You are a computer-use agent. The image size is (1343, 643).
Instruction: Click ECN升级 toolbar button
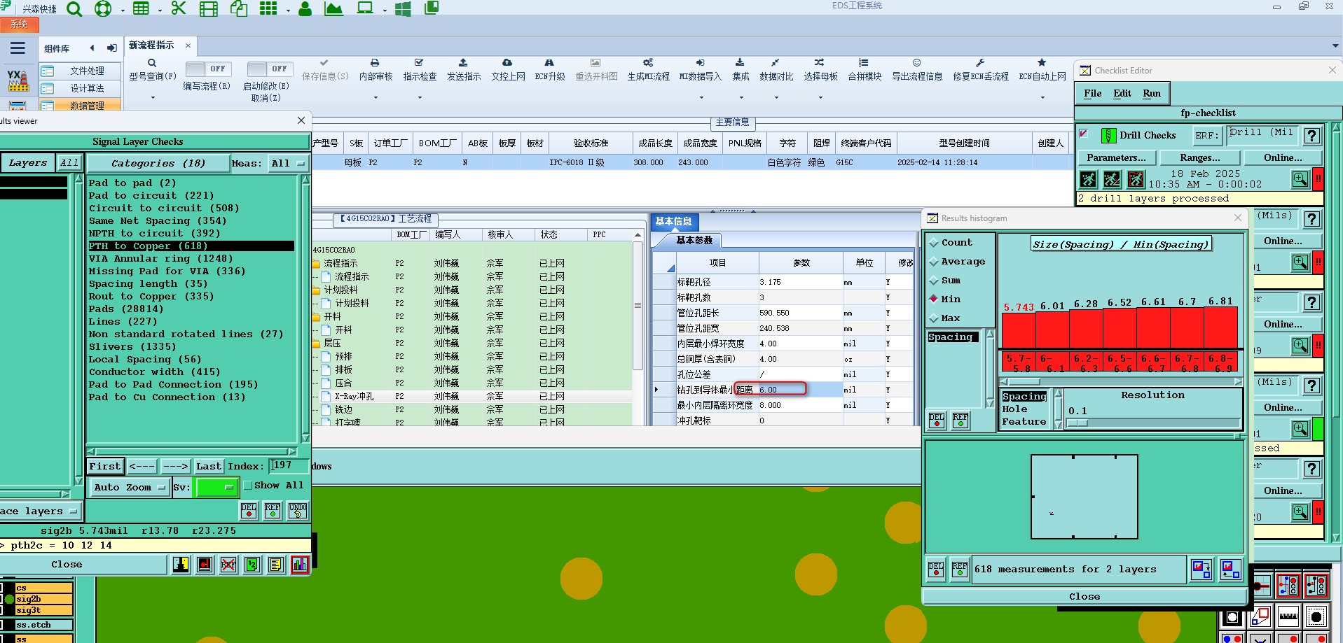tap(550, 69)
